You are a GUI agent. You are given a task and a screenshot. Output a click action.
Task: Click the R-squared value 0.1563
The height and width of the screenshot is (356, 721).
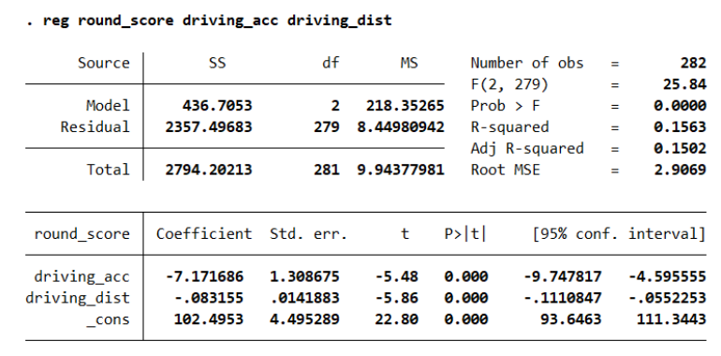(x=680, y=127)
